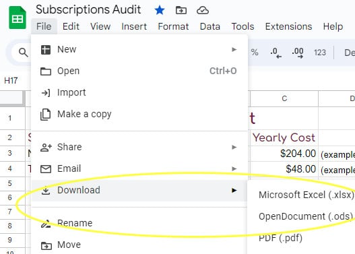Click the Yearly Cost header cell
The width and height of the screenshot is (355, 254).
pos(284,137)
